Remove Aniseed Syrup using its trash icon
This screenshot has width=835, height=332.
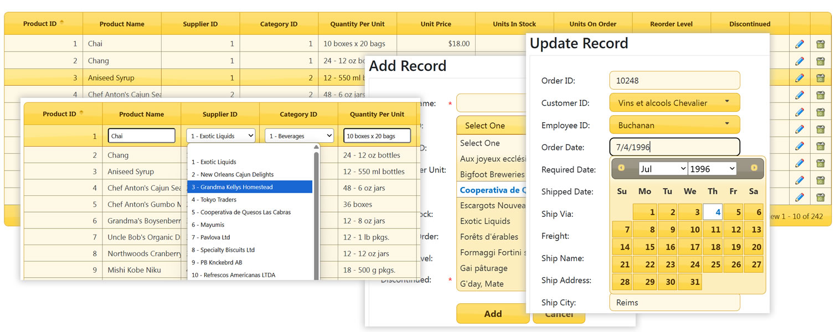pyautogui.click(x=820, y=78)
